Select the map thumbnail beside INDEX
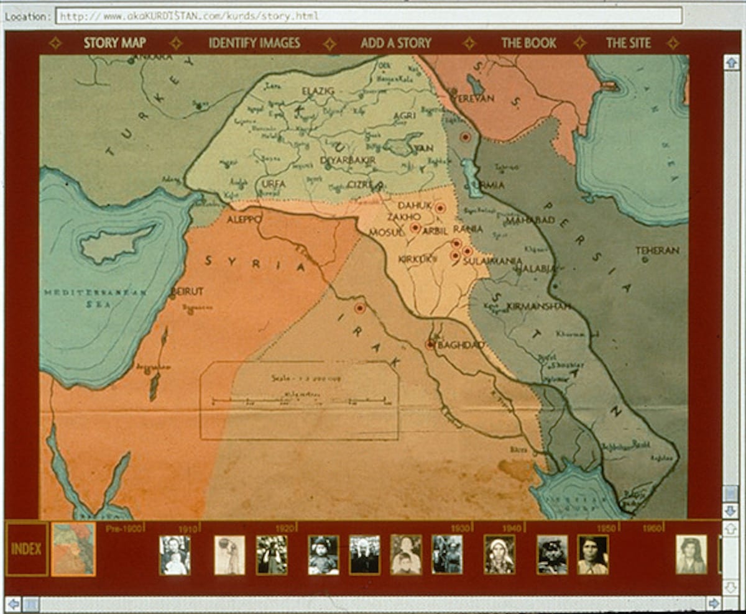Viewport: 746px width, 614px height. click(73, 549)
